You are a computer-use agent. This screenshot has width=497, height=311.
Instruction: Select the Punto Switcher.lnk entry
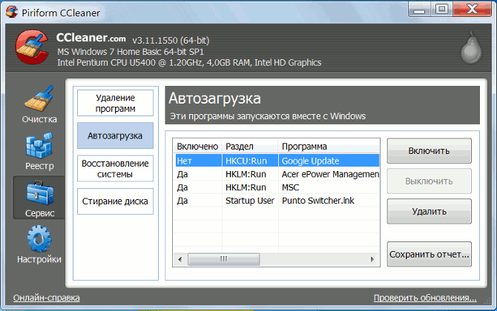tap(318, 201)
